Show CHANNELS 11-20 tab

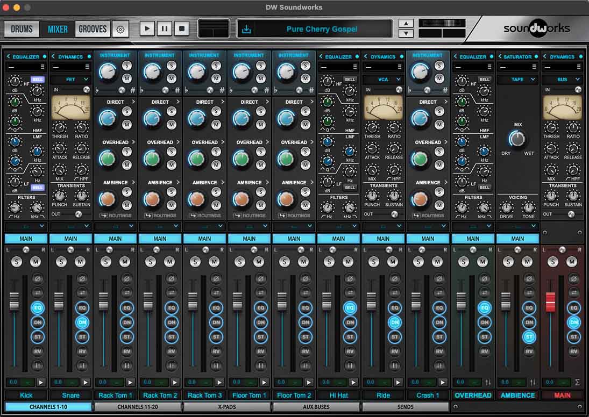[138, 407]
